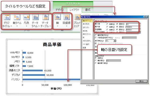150x96 pixels.
Task: Set 最小値 to the 固定 radio option
Action: [x=117, y=24]
